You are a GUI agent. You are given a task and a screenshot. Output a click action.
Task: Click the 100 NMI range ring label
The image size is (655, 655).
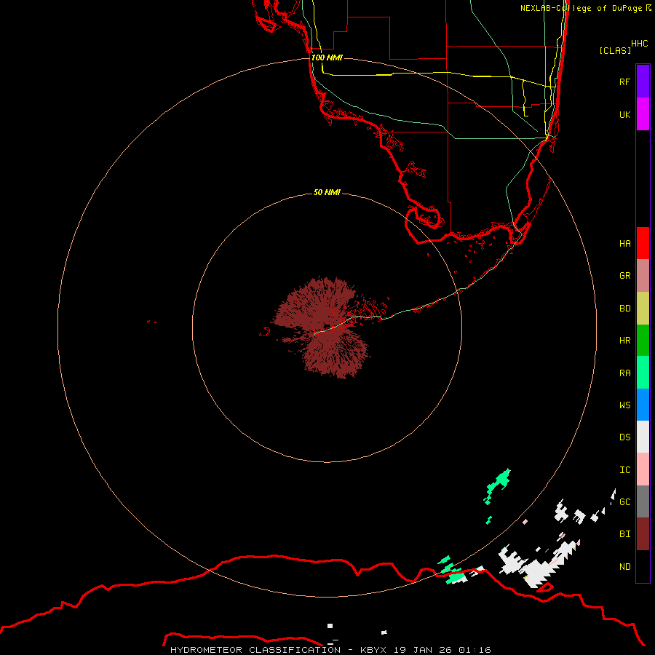coord(327,57)
